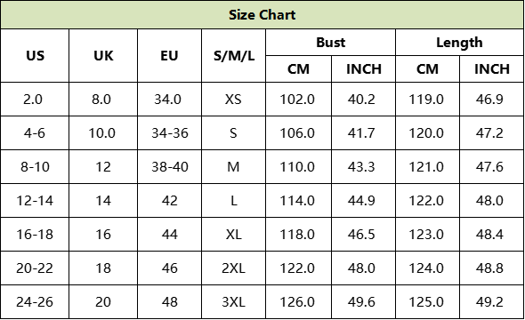This screenshot has width=525, height=320.
Task: Select the Length group header
Action: tap(459, 43)
